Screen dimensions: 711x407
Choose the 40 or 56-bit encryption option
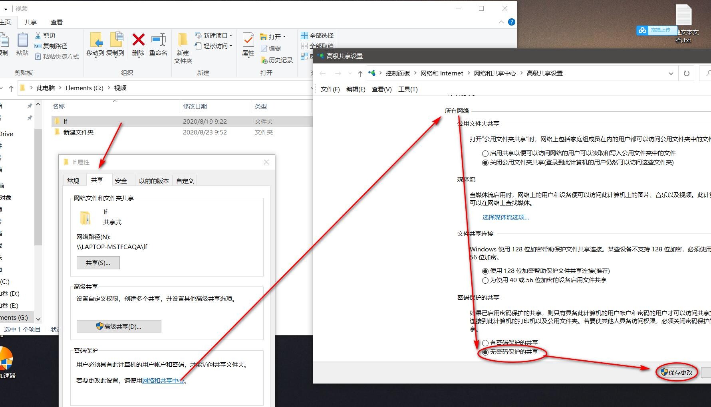[x=485, y=281]
